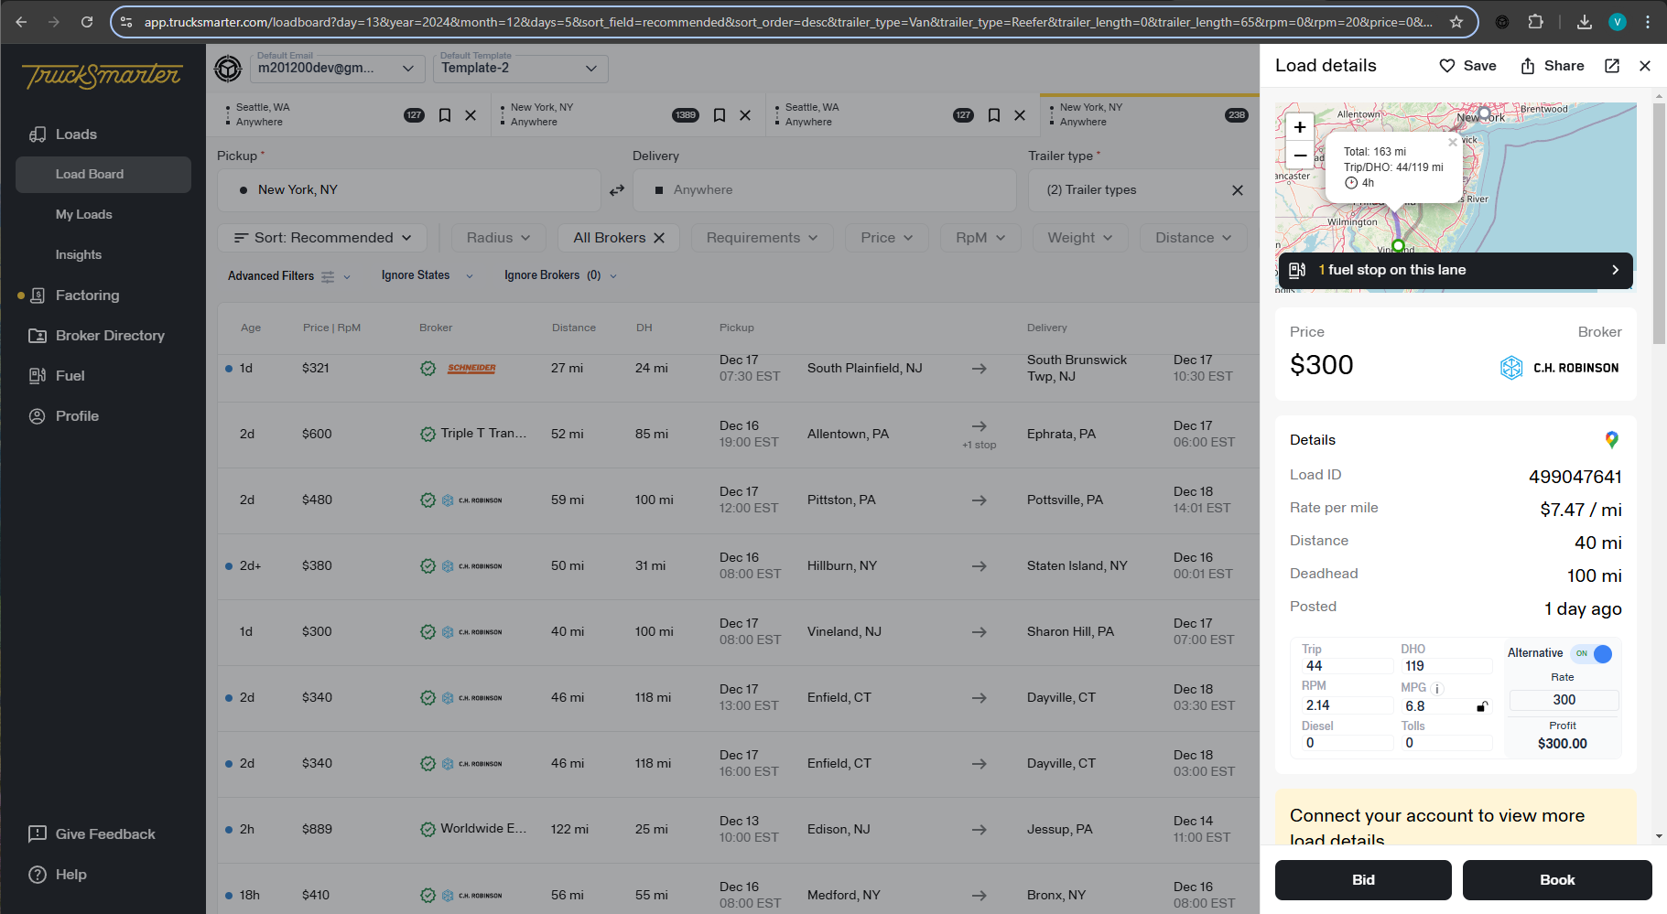Screen dimensions: 1667x914
Task: Click the Load details panel scrollbar
Action: pos(1659,225)
